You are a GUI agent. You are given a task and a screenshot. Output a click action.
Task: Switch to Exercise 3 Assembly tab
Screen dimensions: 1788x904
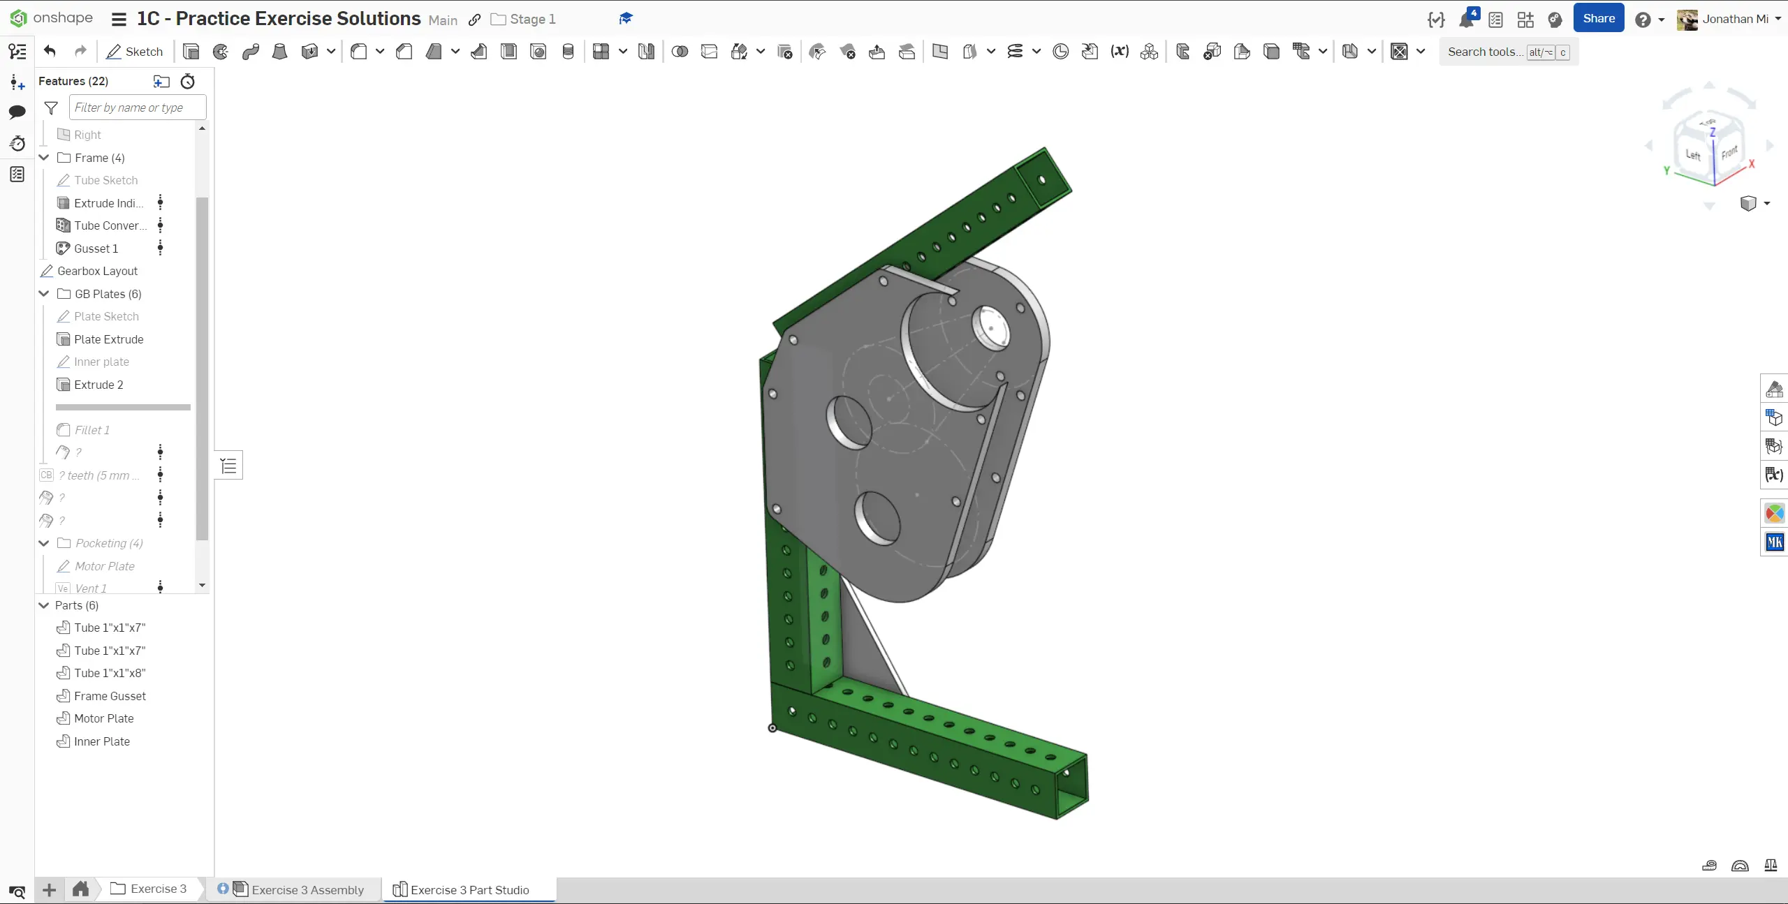coord(307,889)
